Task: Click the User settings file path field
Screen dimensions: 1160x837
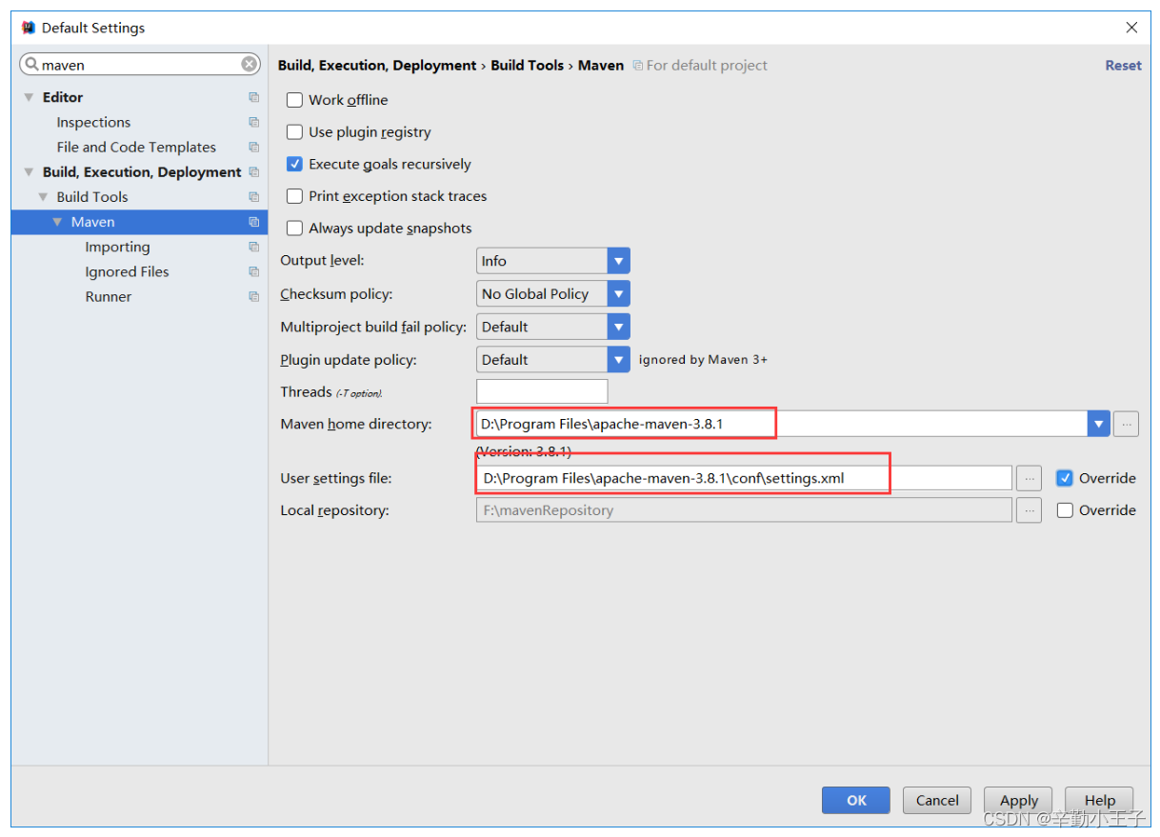Action: click(x=744, y=478)
